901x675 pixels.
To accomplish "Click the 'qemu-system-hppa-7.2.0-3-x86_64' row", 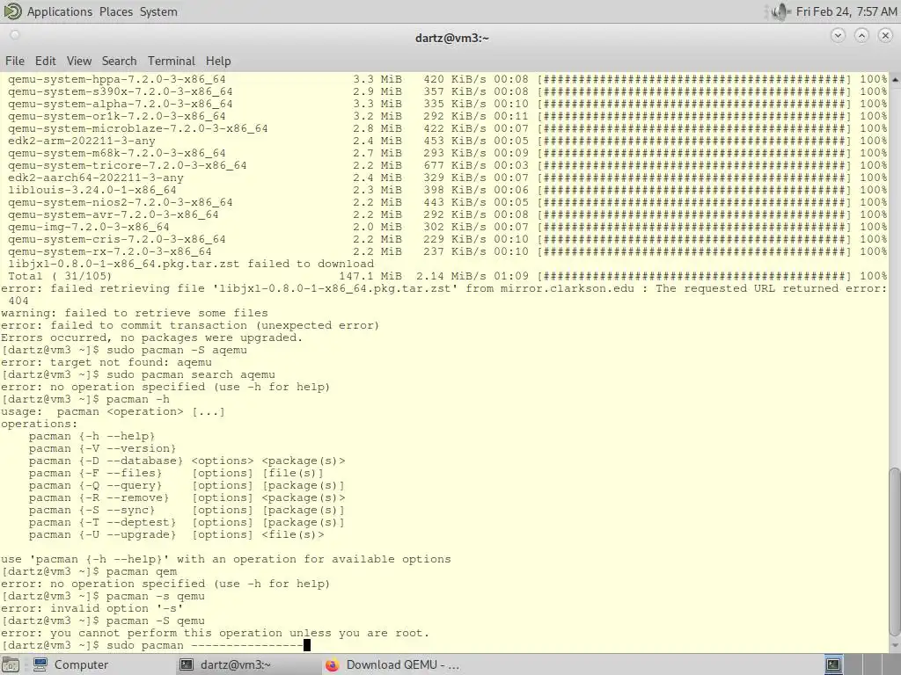I will pos(447,79).
